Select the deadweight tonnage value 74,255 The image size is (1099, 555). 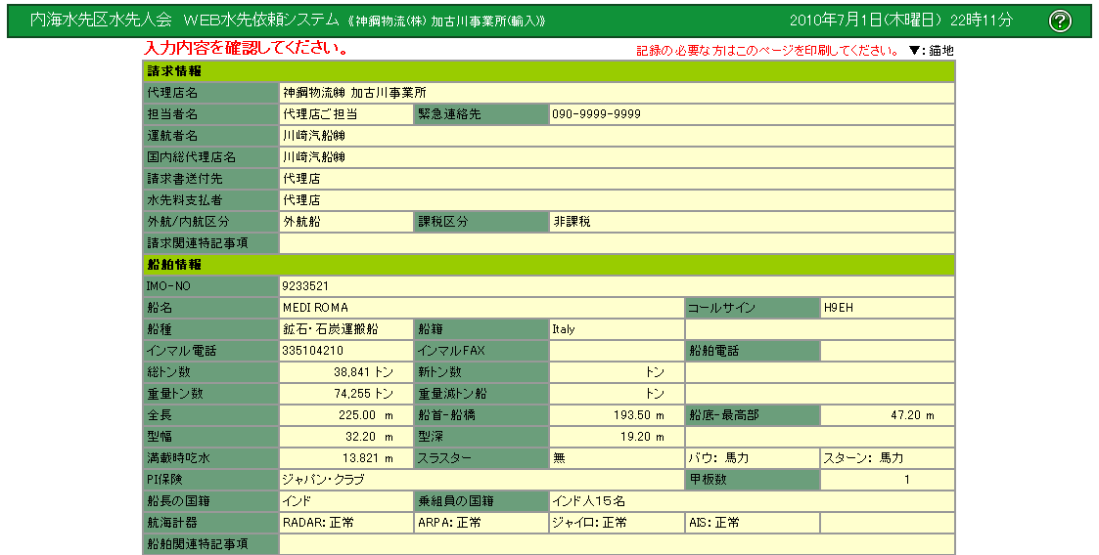coord(362,394)
